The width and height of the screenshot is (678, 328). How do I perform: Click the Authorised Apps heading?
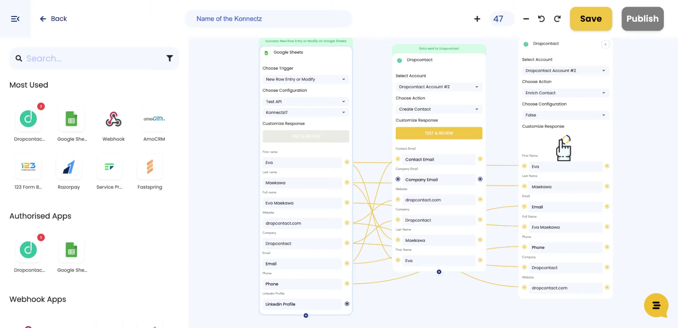tap(41, 216)
